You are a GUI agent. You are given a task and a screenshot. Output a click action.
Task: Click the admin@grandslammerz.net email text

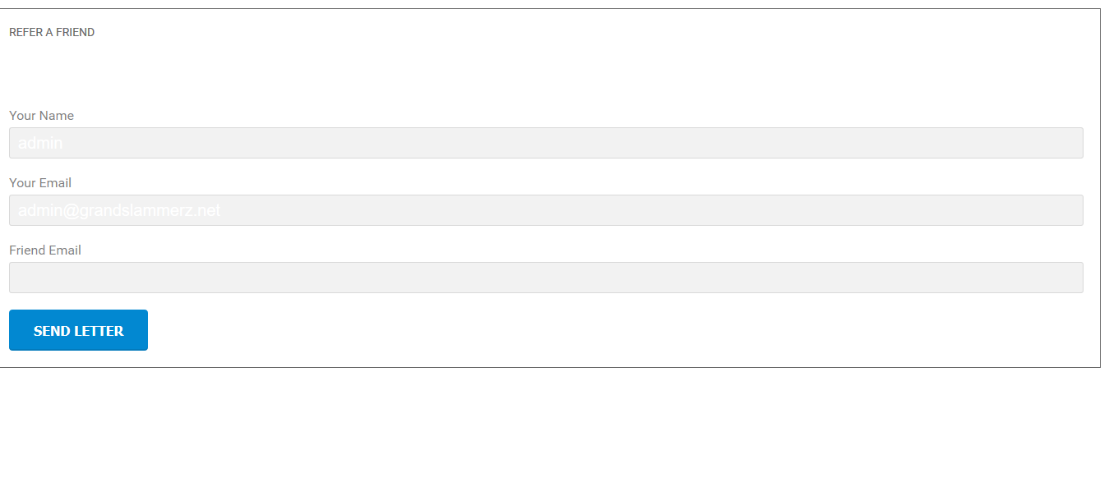coord(119,210)
